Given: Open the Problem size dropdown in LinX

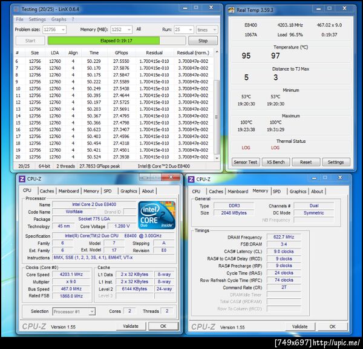Looking at the screenshot, I should point(63,30).
